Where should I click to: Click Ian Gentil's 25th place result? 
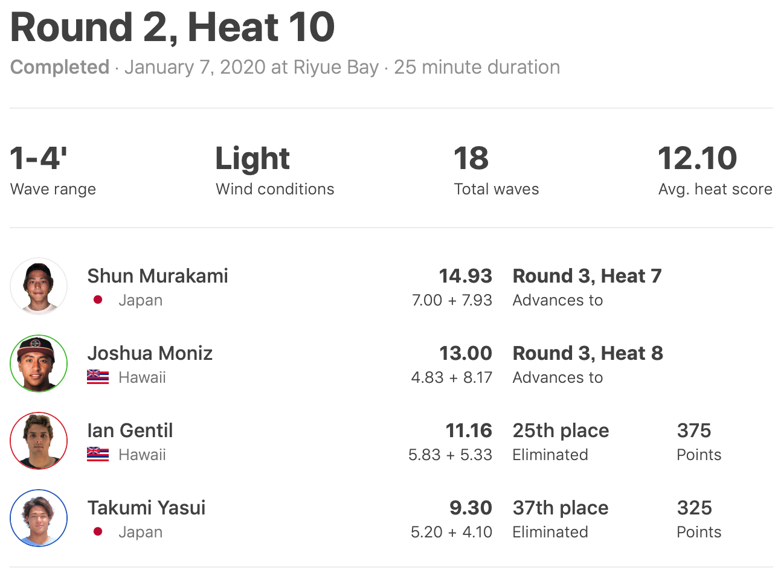pyautogui.click(x=561, y=431)
